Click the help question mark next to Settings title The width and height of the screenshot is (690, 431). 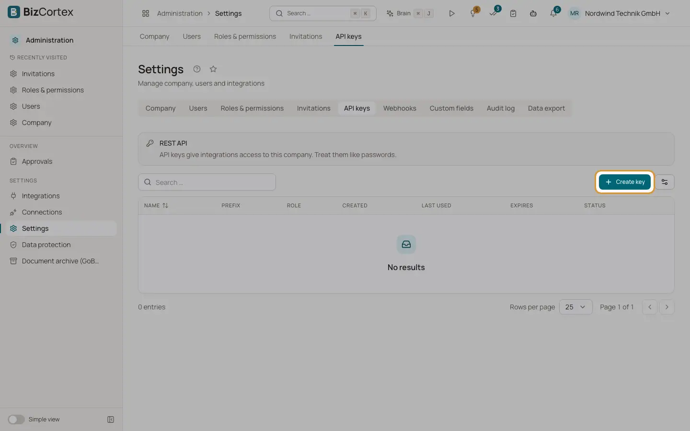(x=197, y=69)
